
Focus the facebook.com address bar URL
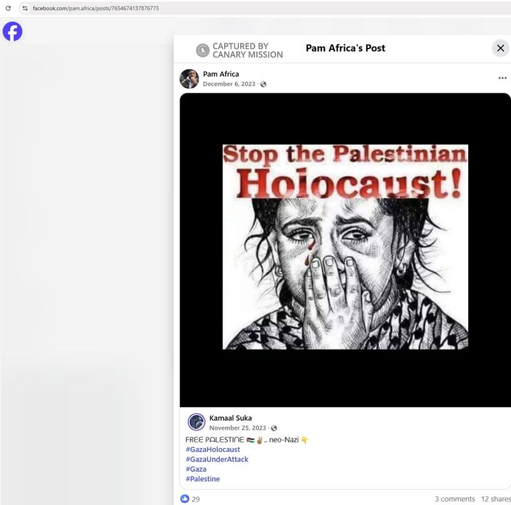(96, 8)
